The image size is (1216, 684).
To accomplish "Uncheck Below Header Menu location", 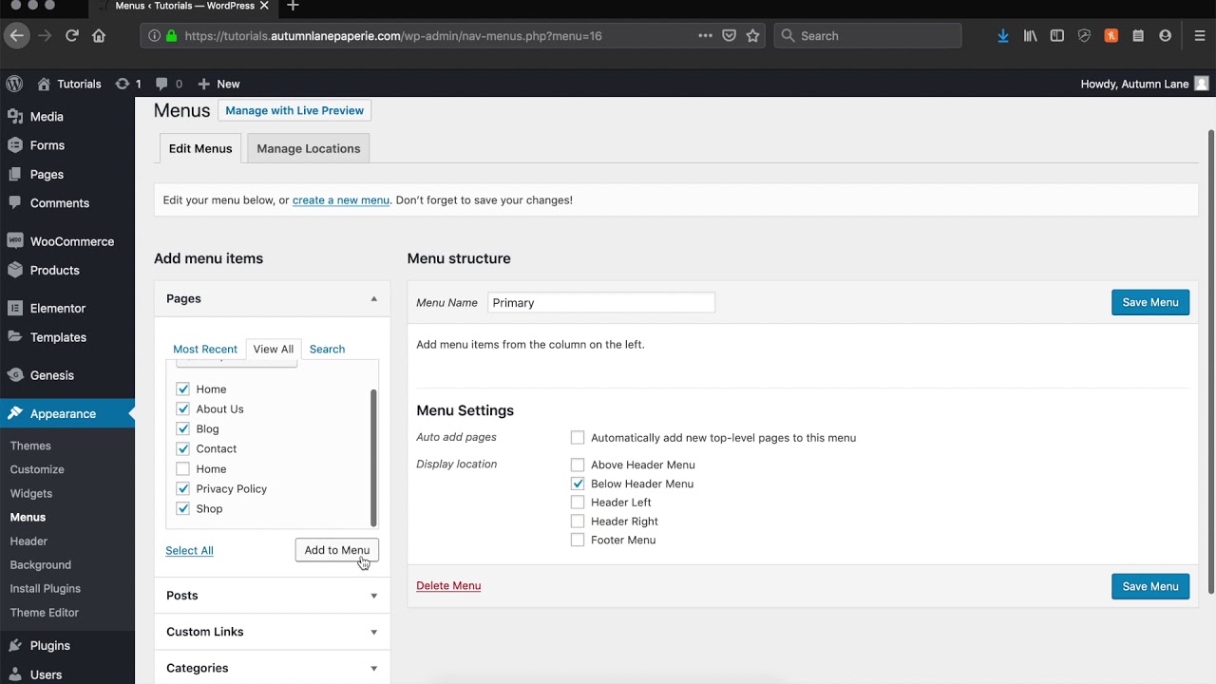I will pyautogui.click(x=578, y=484).
